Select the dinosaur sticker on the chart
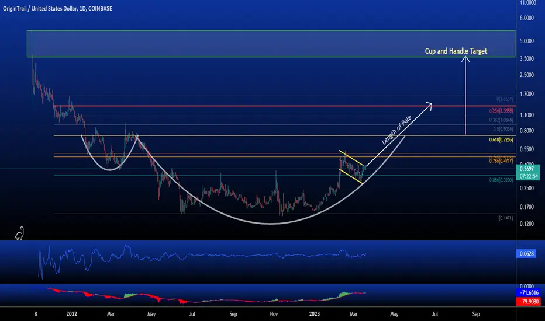This screenshot has width=545, height=321. click(19, 233)
